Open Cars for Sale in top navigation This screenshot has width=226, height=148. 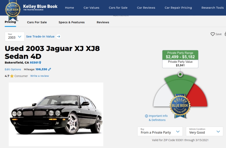click(x=118, y=8)
